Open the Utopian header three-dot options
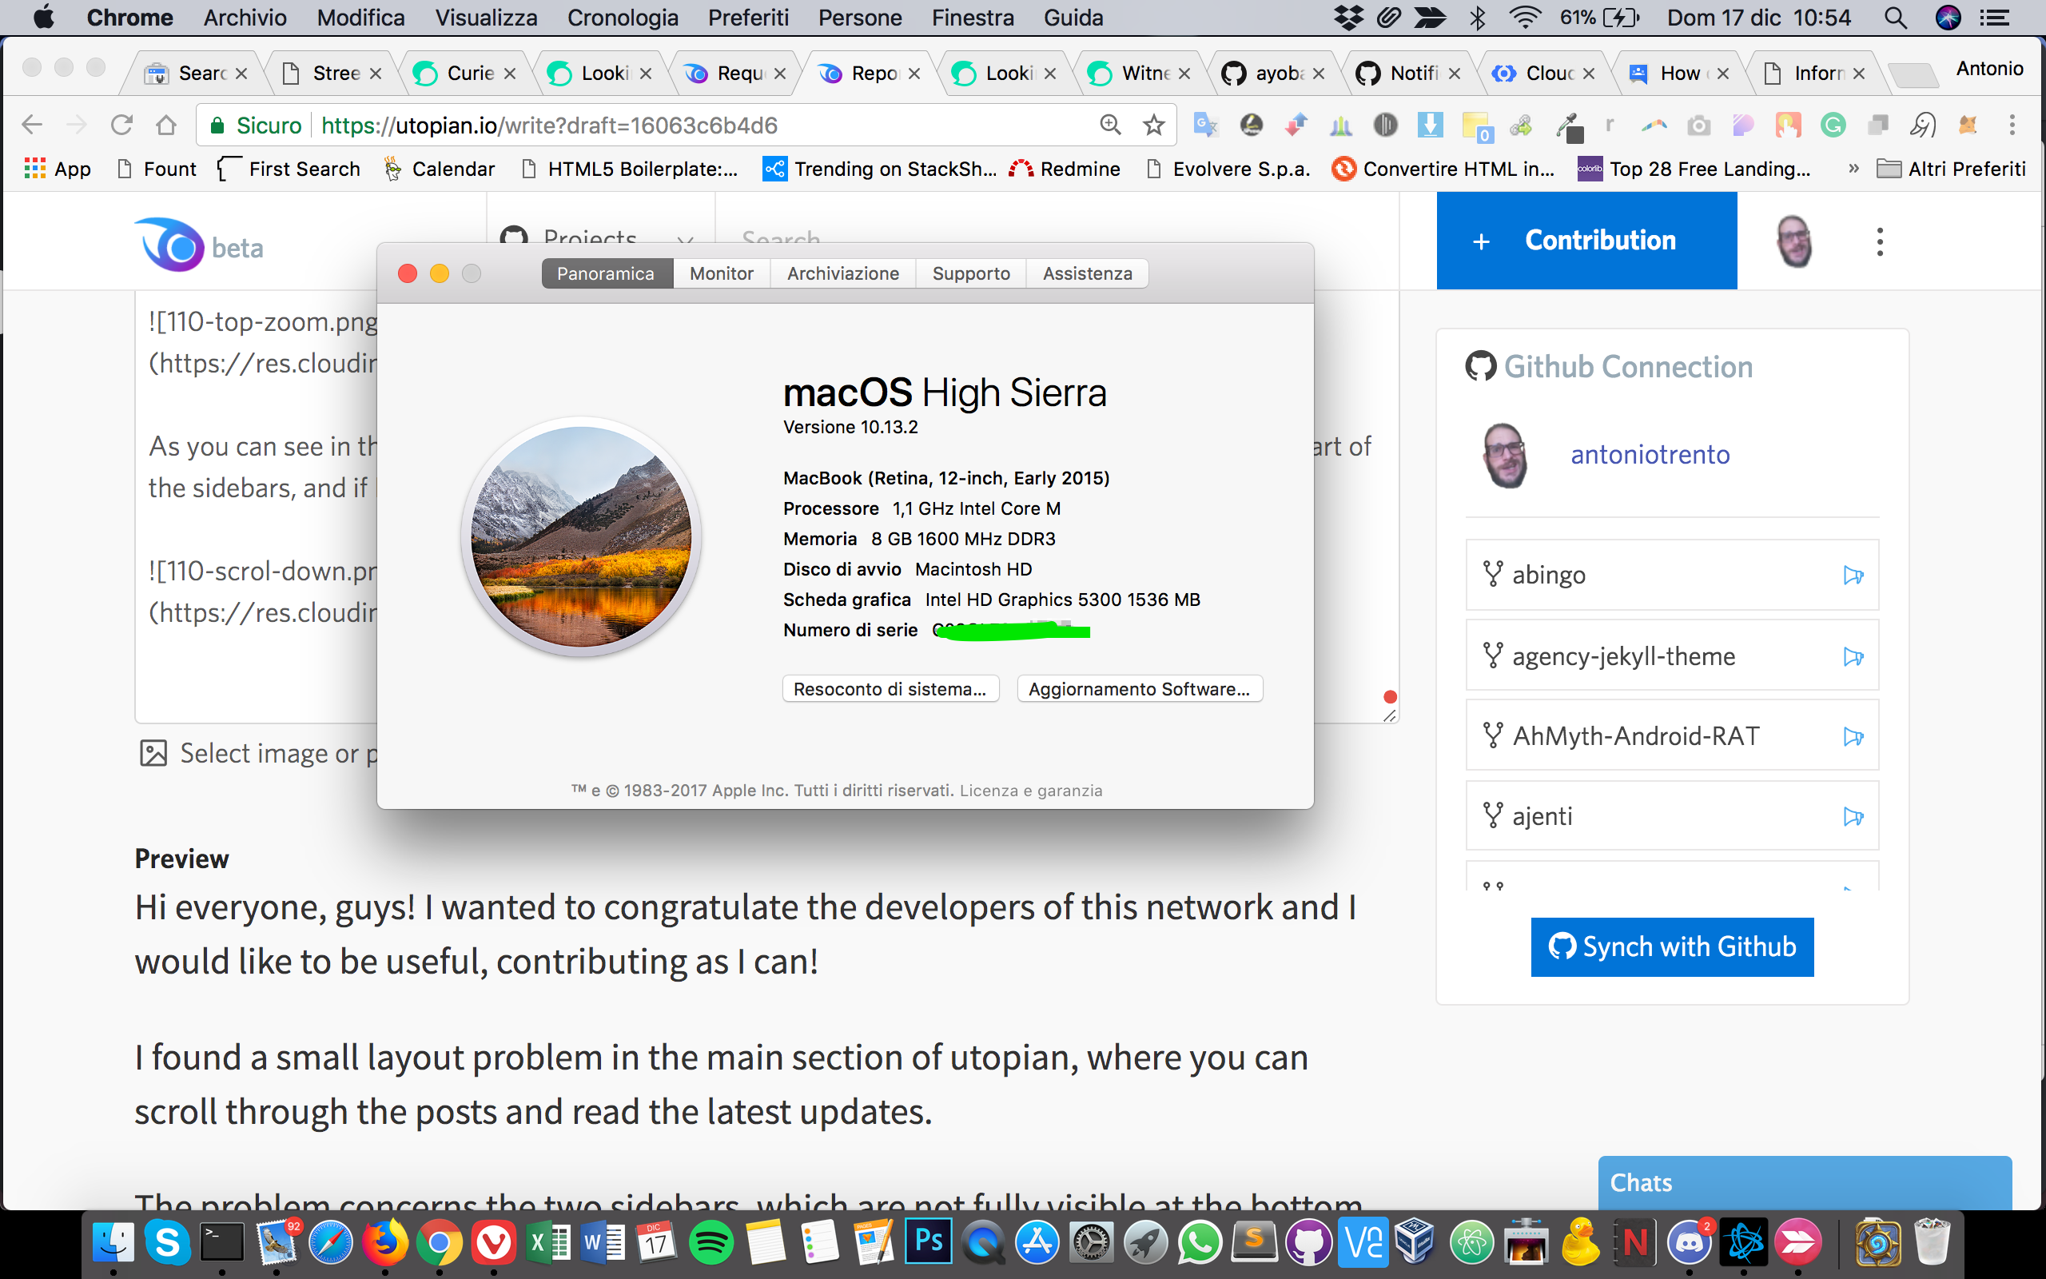The image size is (2046, 1279). click(x=1881, y=242)
